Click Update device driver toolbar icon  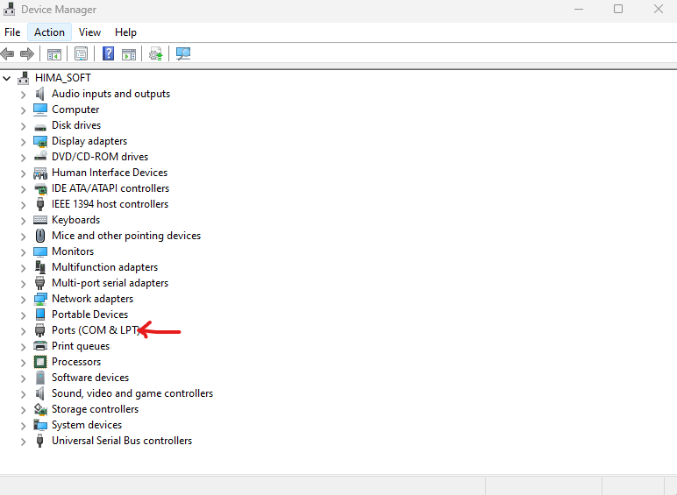click(x=155, y=54)
